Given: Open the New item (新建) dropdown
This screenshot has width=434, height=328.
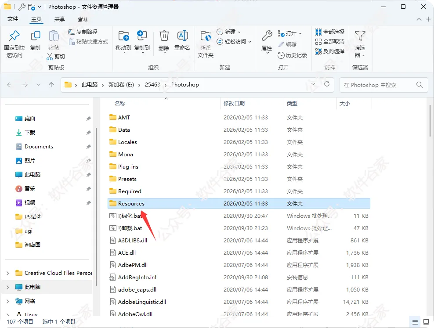Looking at the screenshot, I should [228, 32].
